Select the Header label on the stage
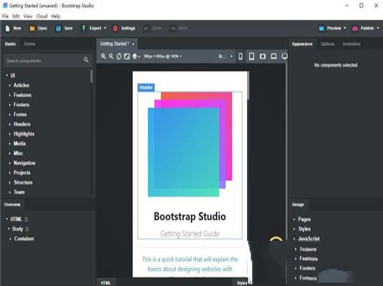This screenshot has width=383, height=286. tap(146, 87)
